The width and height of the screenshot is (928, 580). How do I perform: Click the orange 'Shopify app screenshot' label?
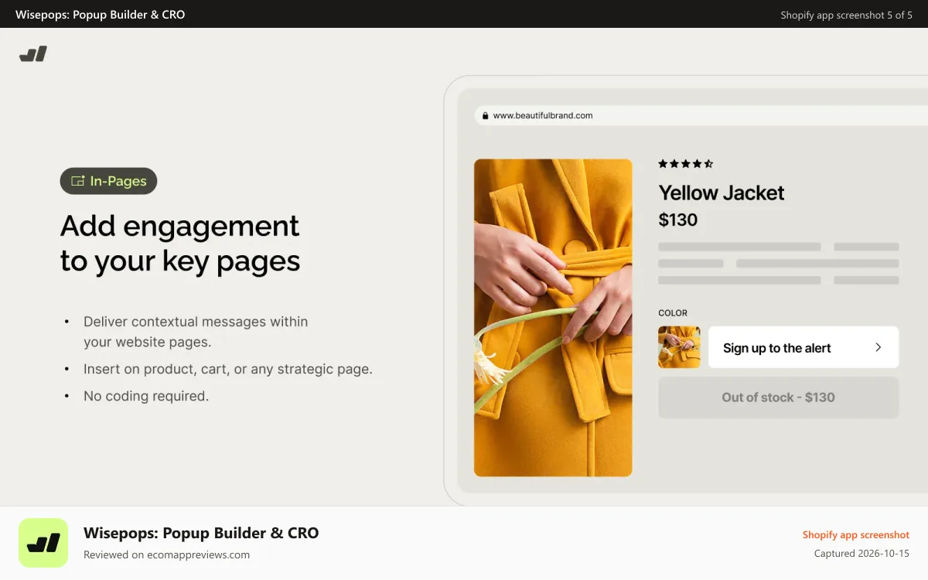(856, 535)
